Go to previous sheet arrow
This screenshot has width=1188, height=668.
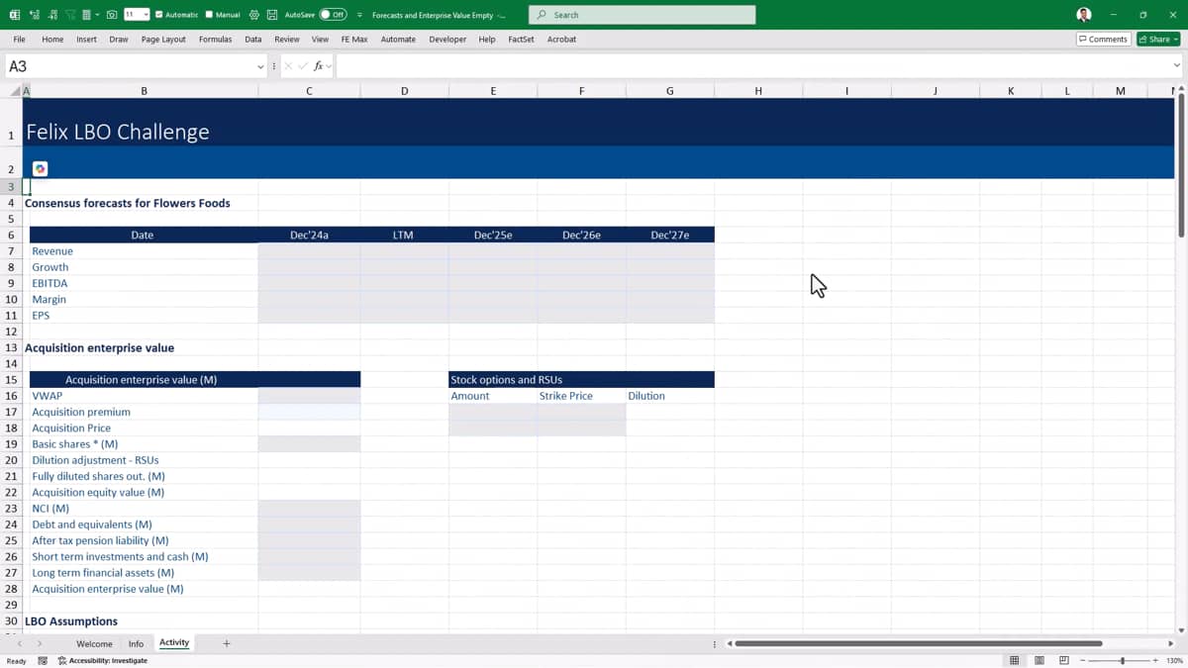click(19, 643)
